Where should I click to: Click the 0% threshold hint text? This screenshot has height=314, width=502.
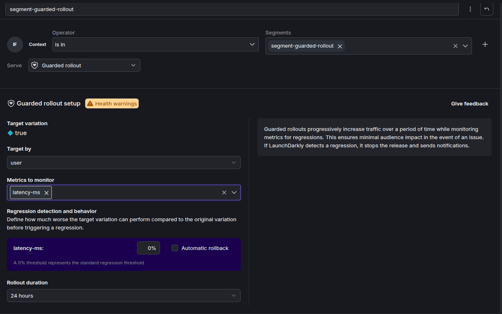pos(79,263)
